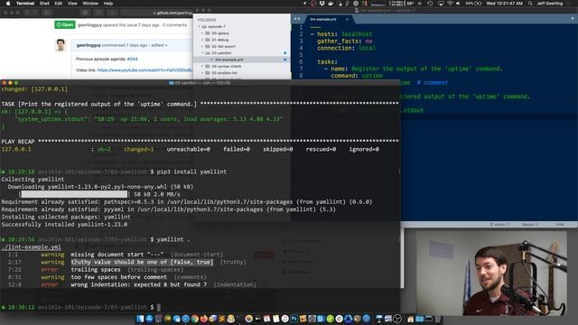Click Sublime tab navigation back arrow

[295, 19]
